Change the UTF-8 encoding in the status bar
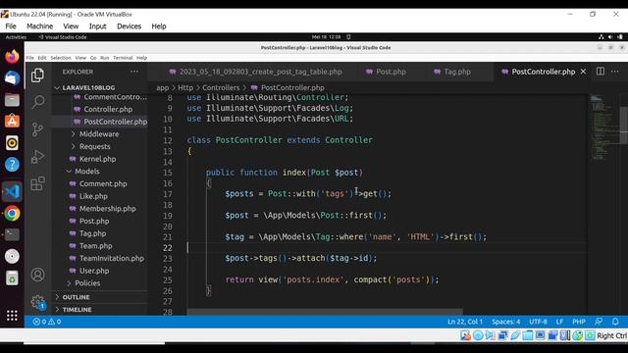 (x=538, y=322)
